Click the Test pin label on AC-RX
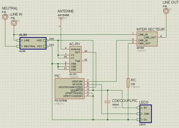The image size is (179, 128). [78, 61]
